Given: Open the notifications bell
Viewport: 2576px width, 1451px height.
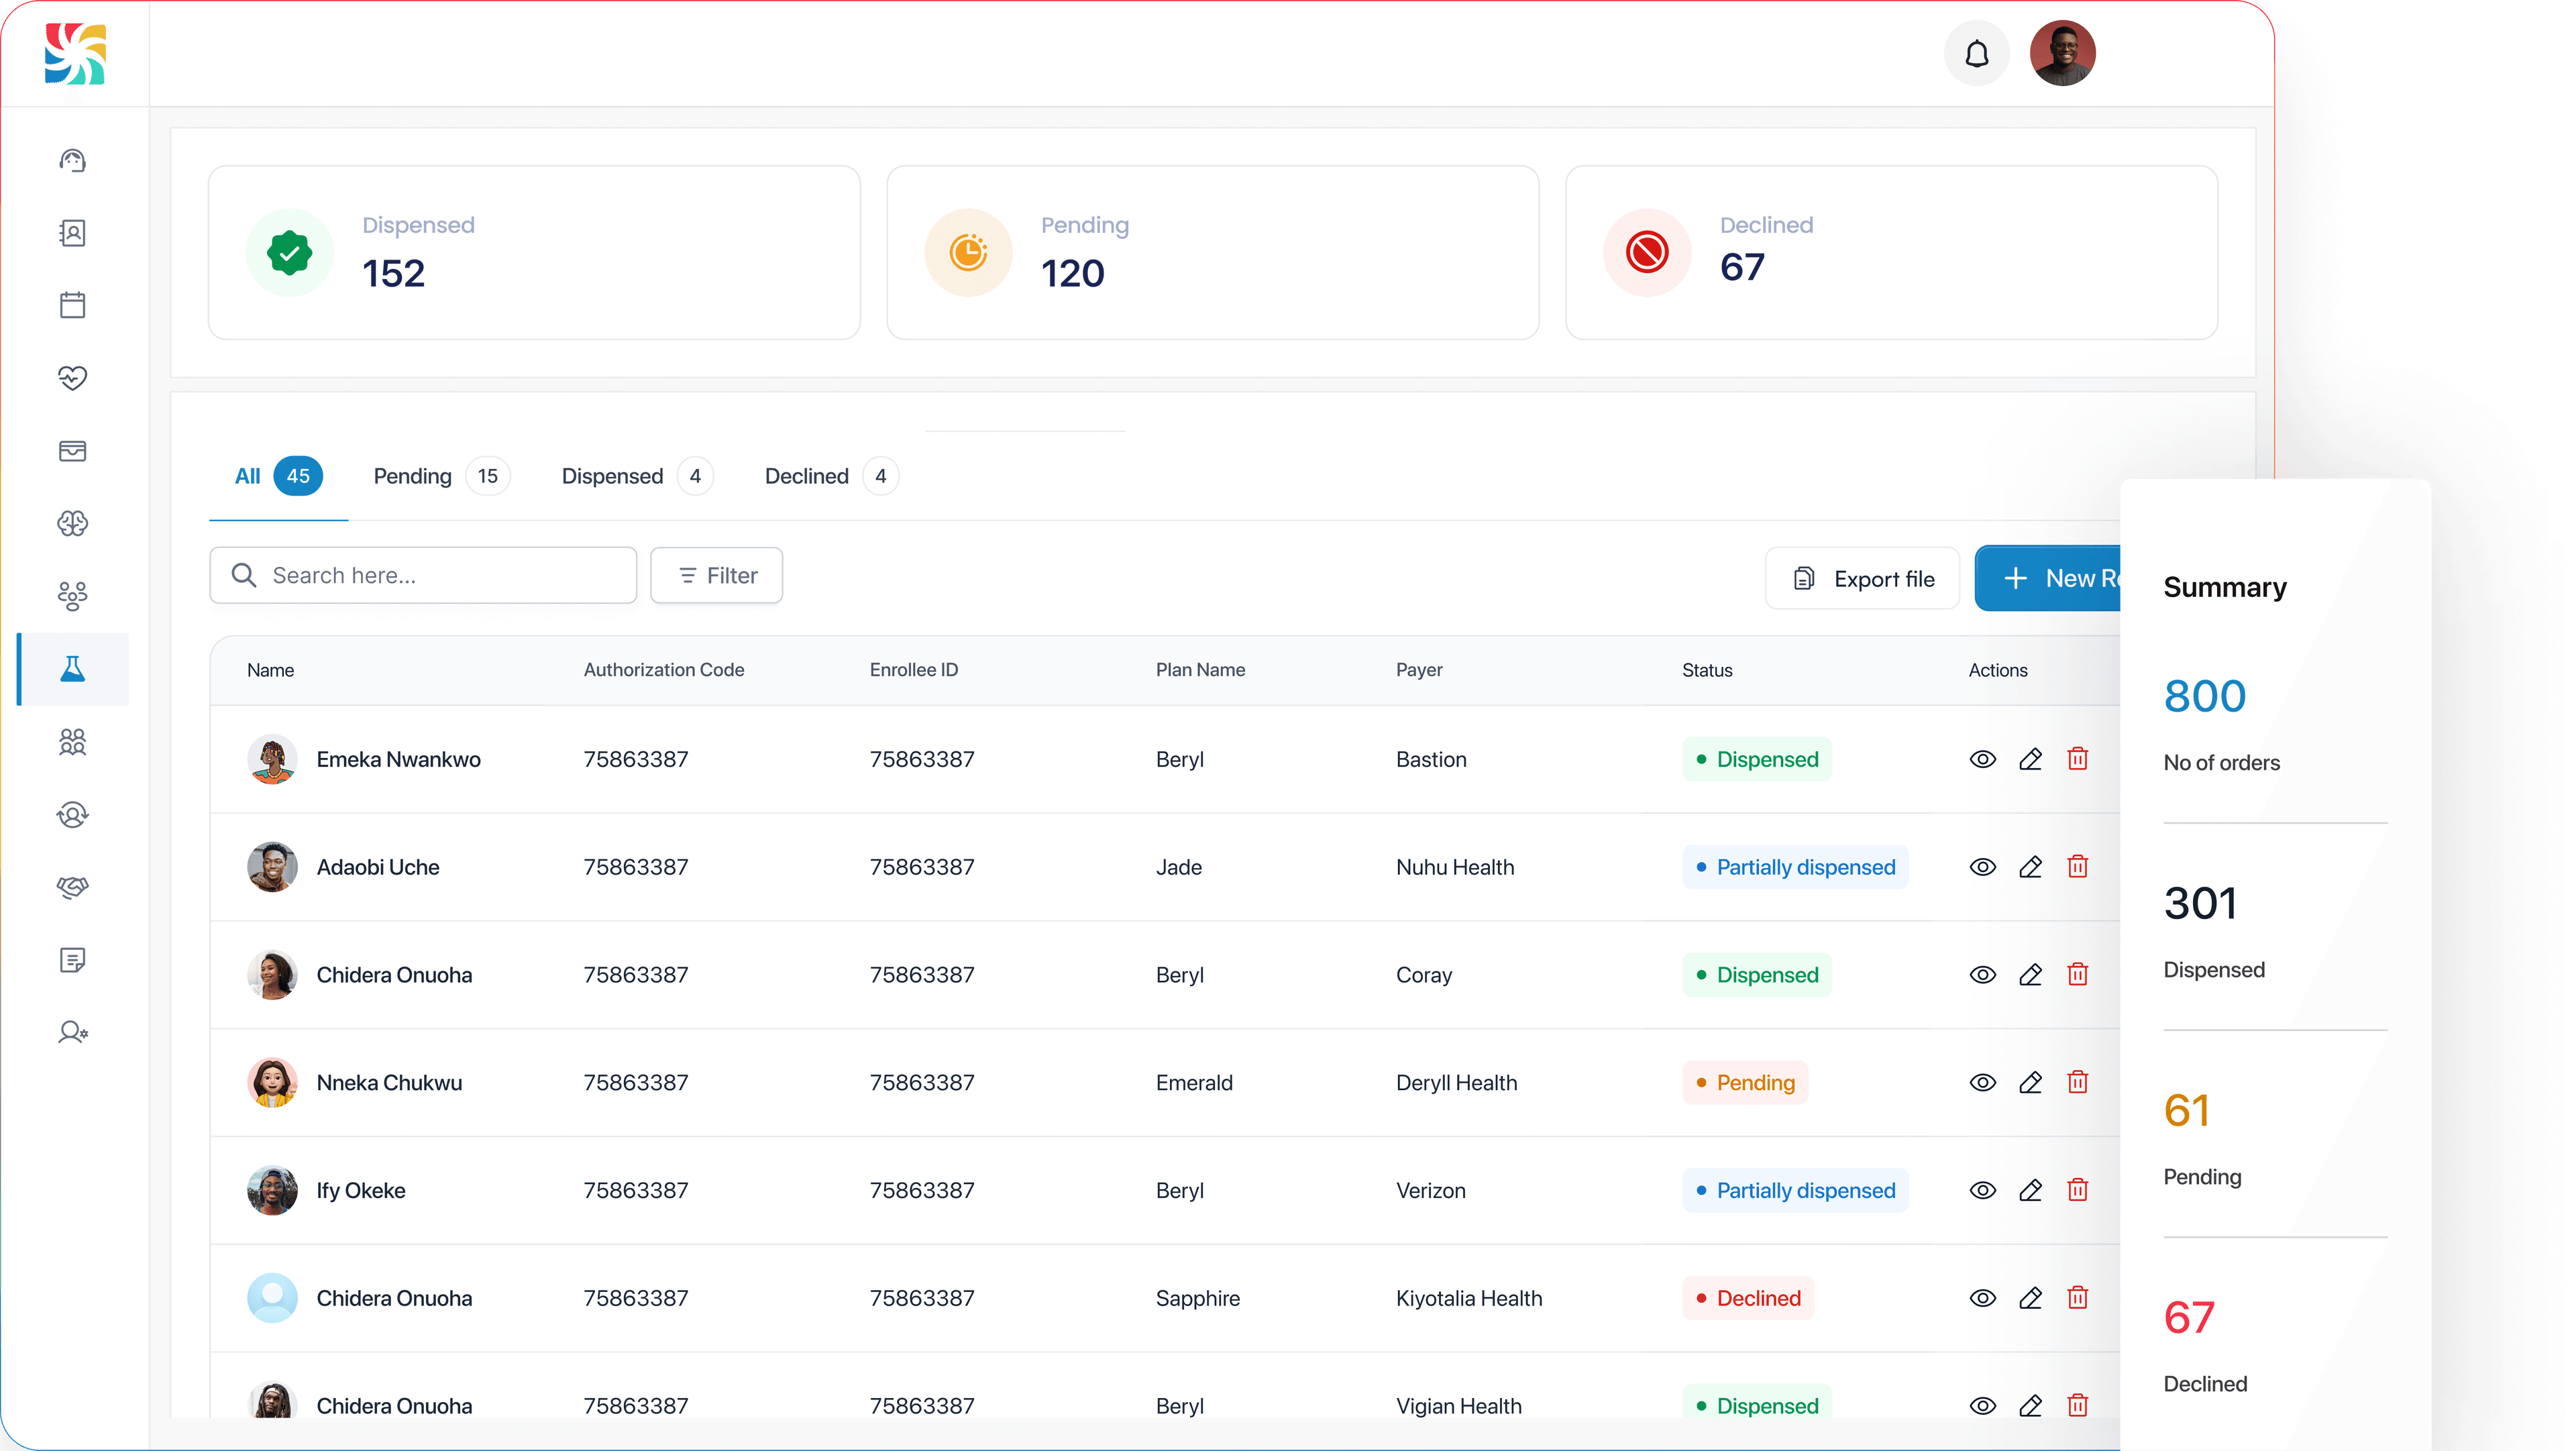Looking at the screenshot, I should tap(1976, 54).
